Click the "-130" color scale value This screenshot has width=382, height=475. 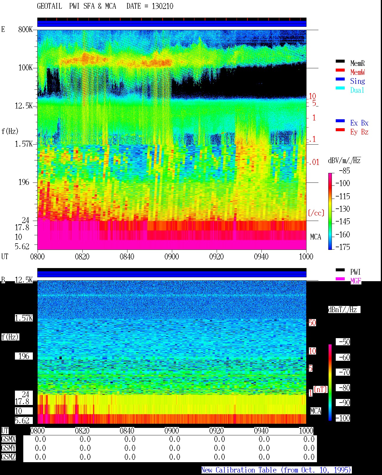point(343,209)
